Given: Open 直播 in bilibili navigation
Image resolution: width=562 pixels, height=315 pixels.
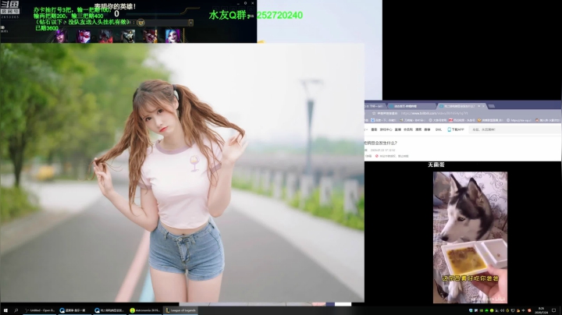Looking at the screenshot, I should click(398, 129).
